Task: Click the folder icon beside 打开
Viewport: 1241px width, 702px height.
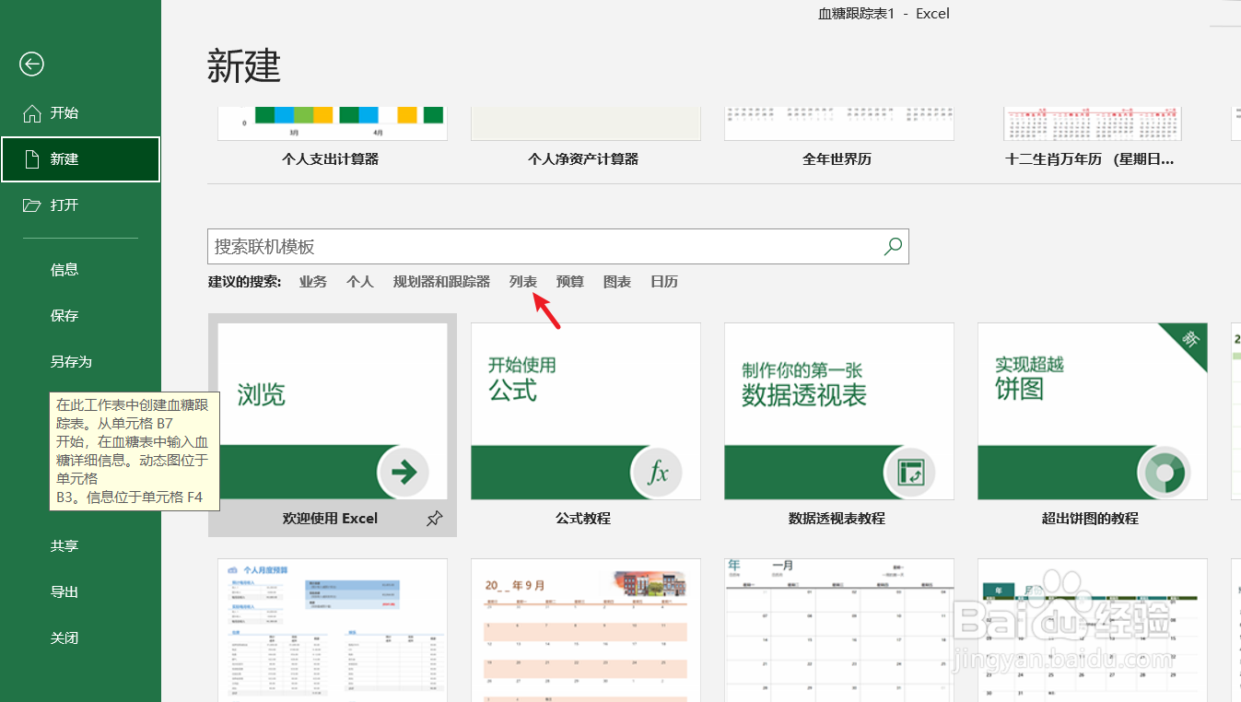Action: tap(32, 205)
